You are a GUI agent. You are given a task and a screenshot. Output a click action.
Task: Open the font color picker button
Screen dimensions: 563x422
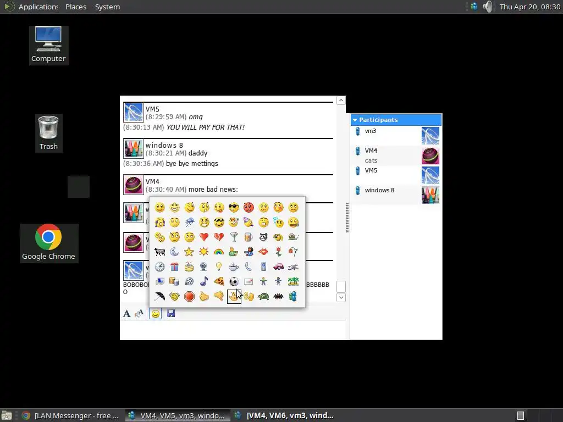point(139,314)
